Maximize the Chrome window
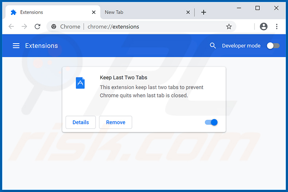The width and height of the screenshot is (288, 192). (257, 8)
